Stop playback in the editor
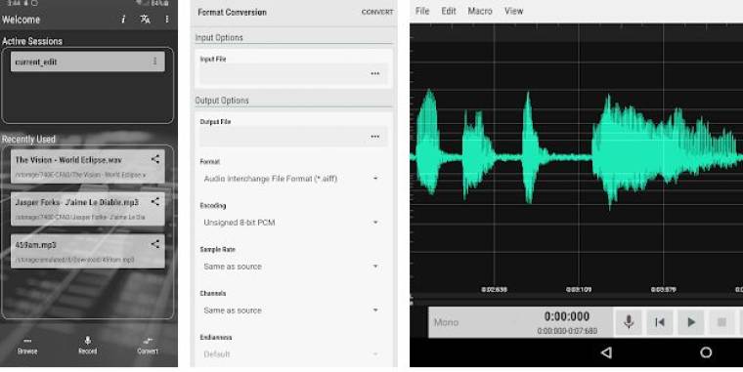The height and width of the screenshot is (372, 743). [721, 322]
